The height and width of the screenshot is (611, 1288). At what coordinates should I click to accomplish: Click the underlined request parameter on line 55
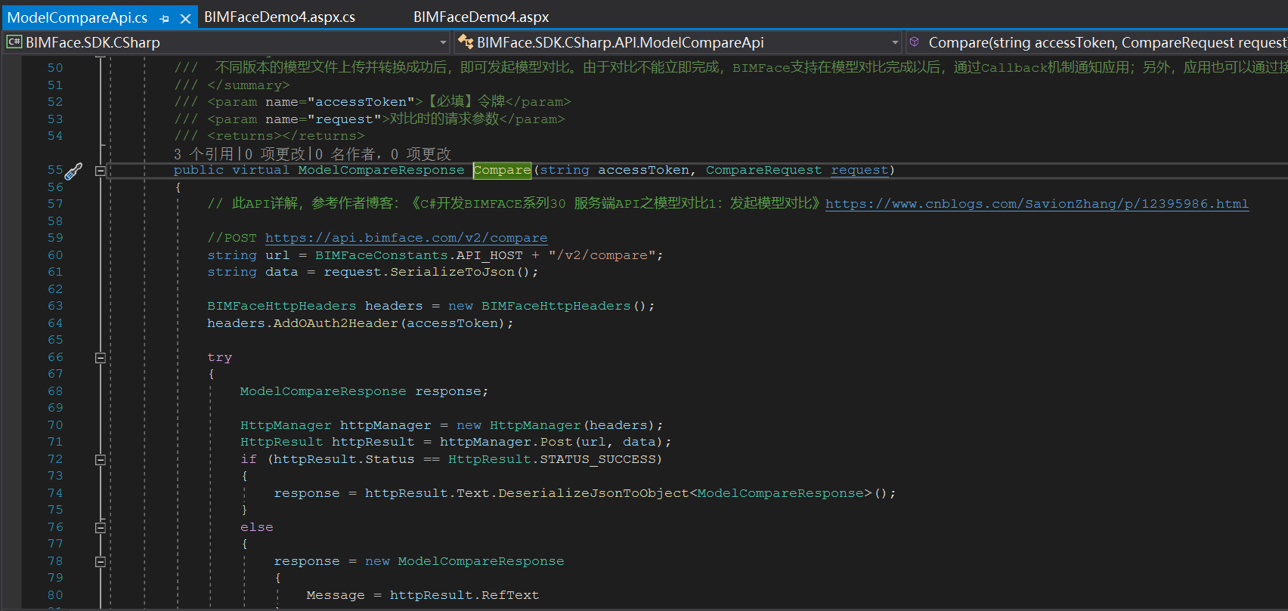(859, 170)
